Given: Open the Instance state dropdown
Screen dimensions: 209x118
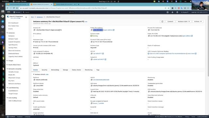Looking at the screenshot, I should point(184,22).
